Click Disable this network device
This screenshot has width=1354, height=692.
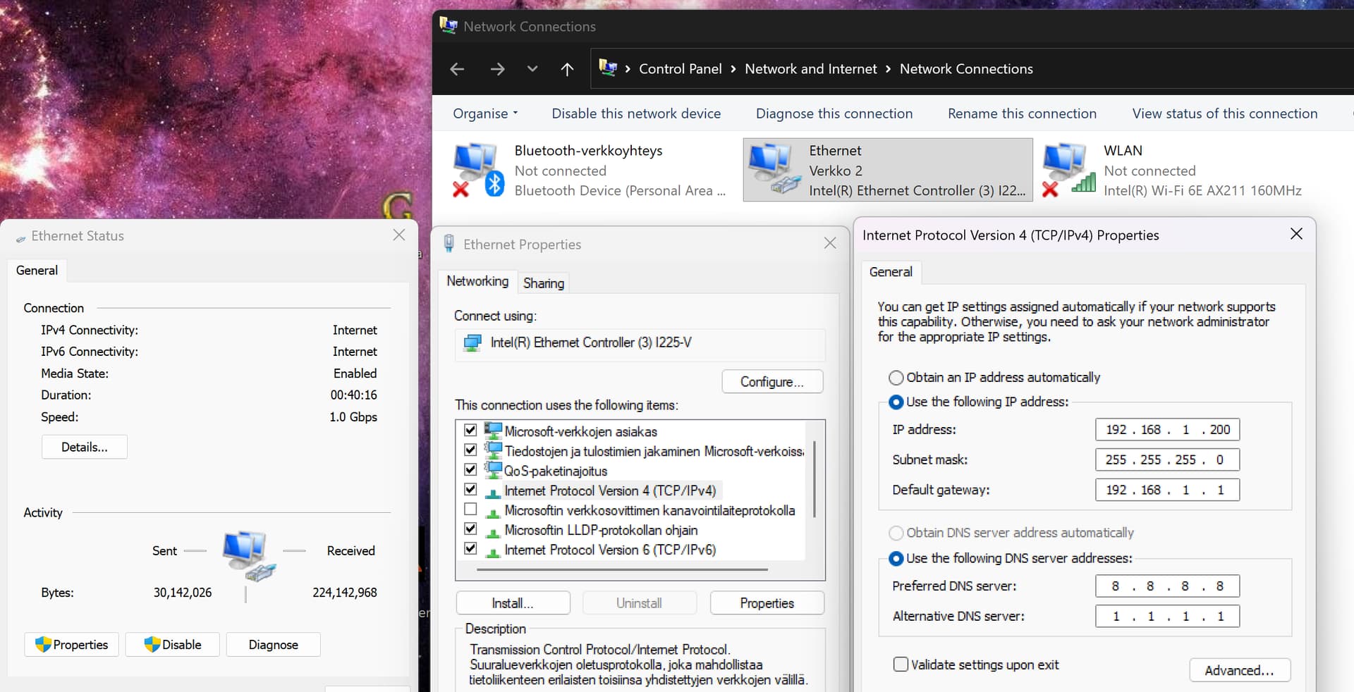(x=636, y=113)
